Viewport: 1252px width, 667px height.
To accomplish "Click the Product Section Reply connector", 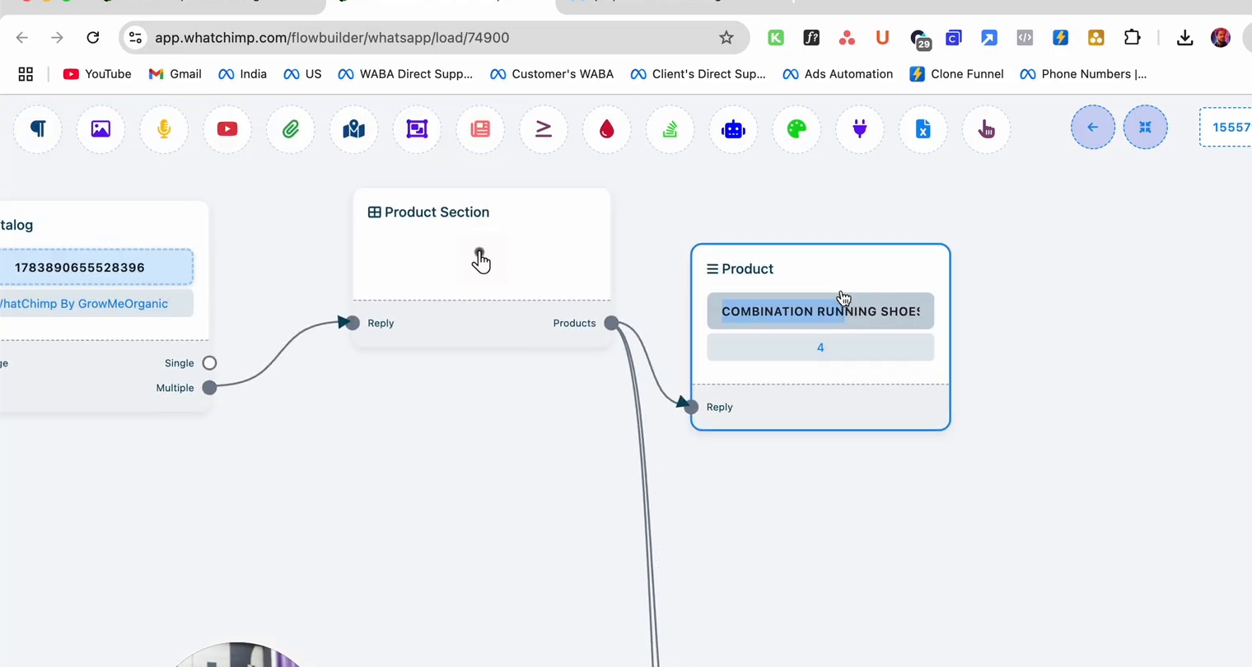I will [x=353, y=323].
